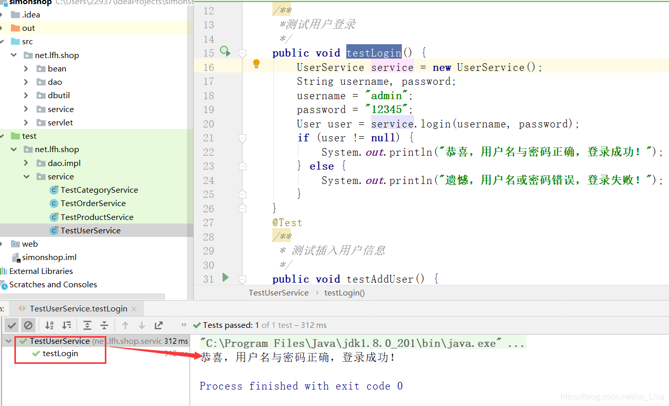Collapse the test service package

[x=26, y=176]
